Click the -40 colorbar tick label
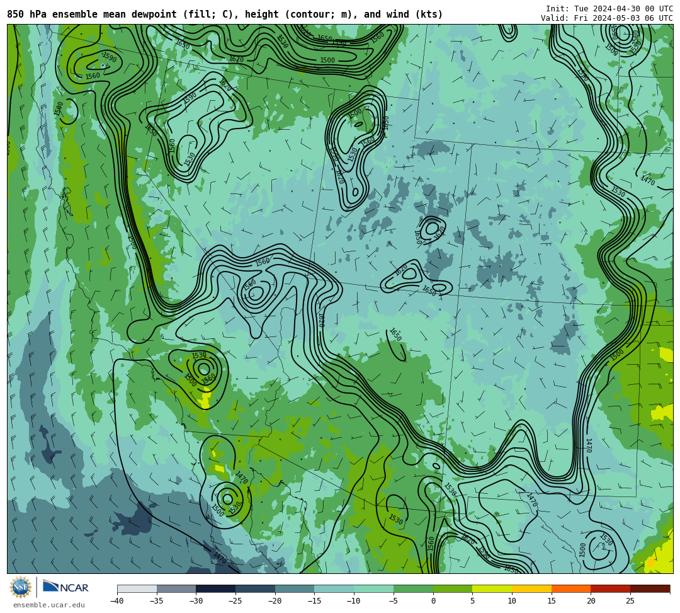The image size is (680, 613). point(117,601)
